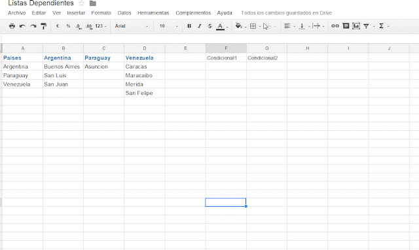Viewport: 419px width, 250px height.
Task: Insert a link with the chain icon
Action: (x=335, y=26)
